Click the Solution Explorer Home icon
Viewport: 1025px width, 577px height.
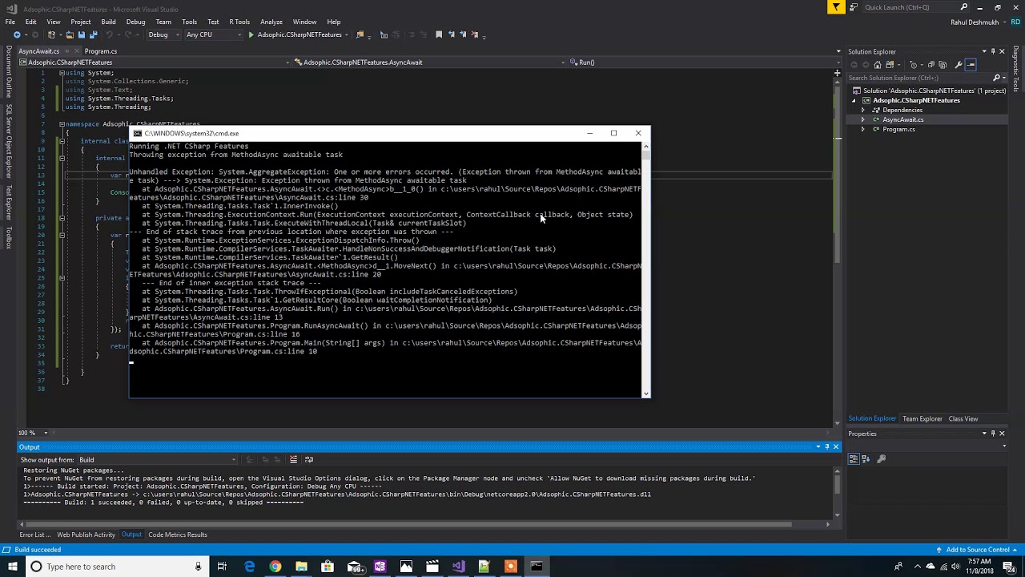coord(878,65)
